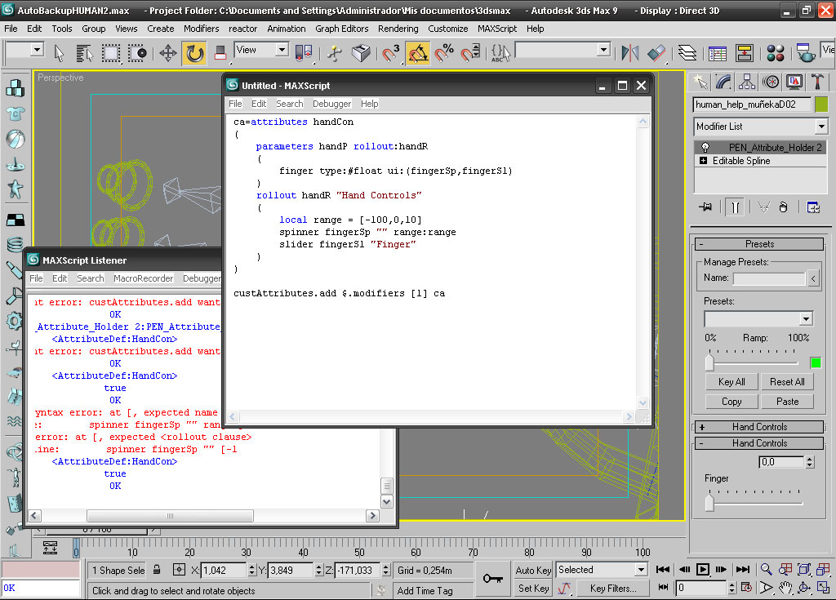Open Key Filters dialog
Viewport: 836px width, 600px height.
(x=613, y=589)
